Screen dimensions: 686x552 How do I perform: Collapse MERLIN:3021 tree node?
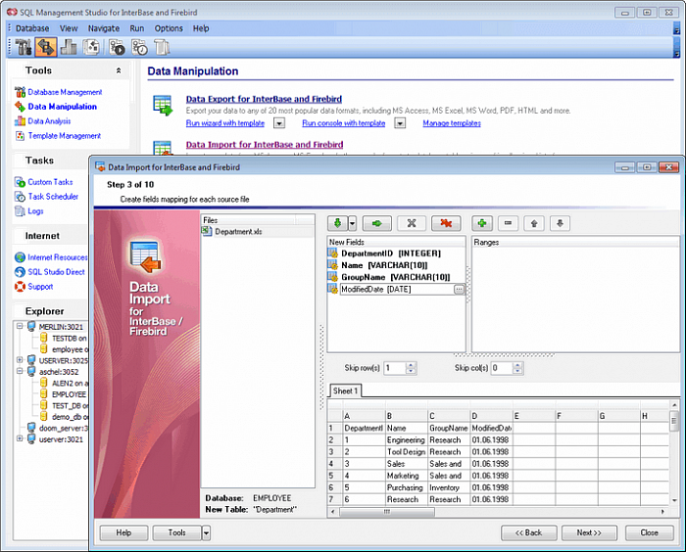coord(20,326)
